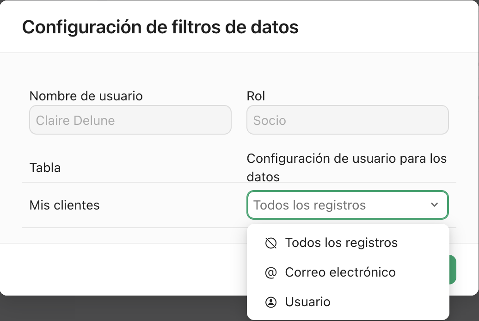Click the Claire Delune name field
The image size is (479, 321).
[x=130, y=120]
